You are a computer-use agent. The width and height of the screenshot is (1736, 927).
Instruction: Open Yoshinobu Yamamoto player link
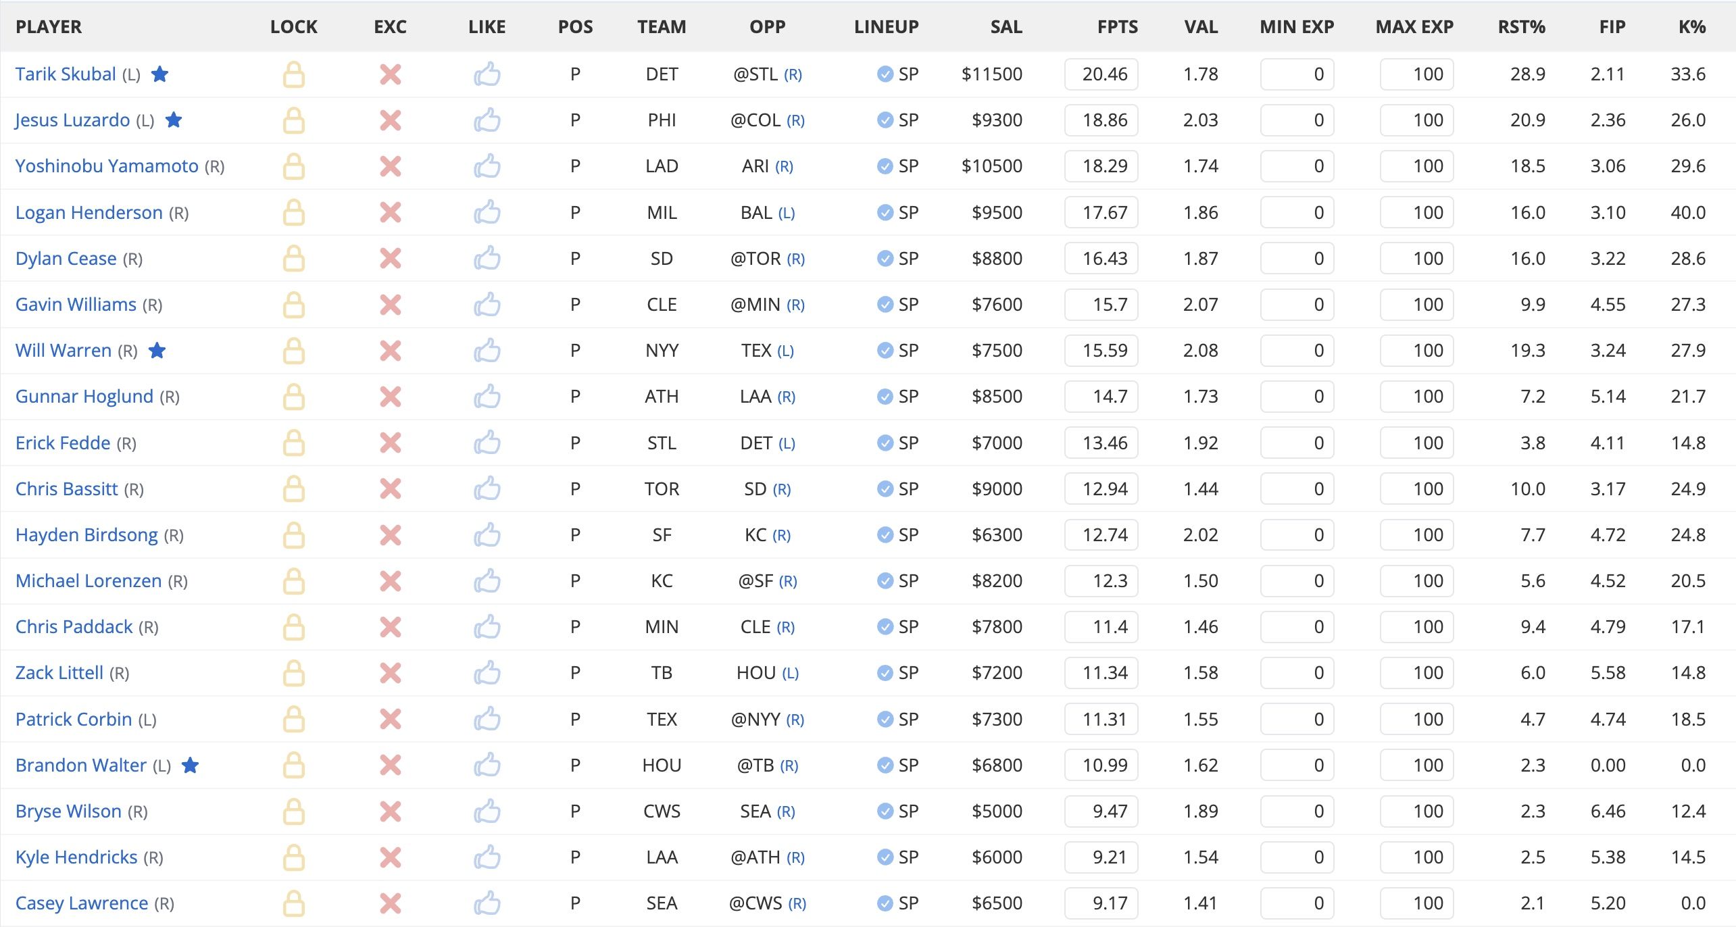(x=107, y=166)
